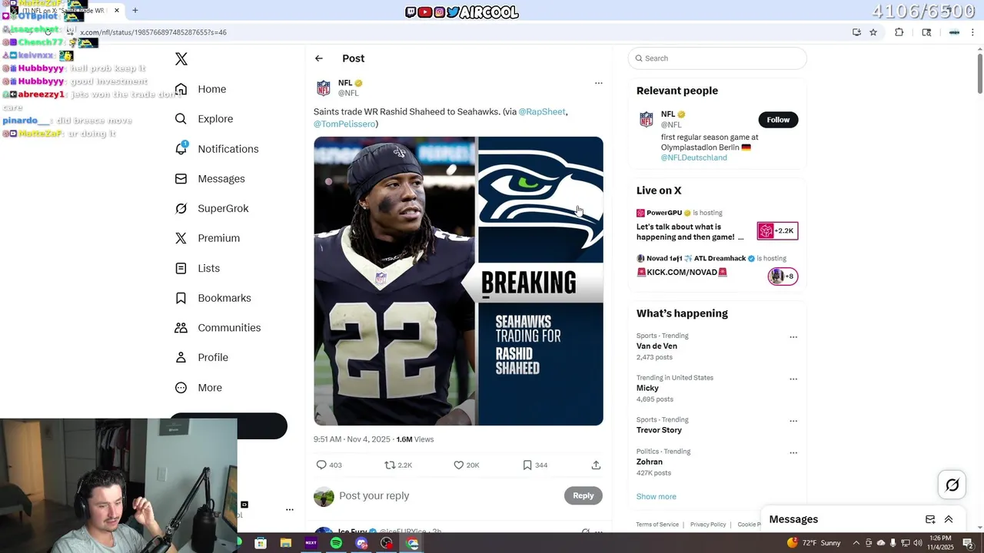
Task: Open the Privacy Policy link
Action: [708, 525]
